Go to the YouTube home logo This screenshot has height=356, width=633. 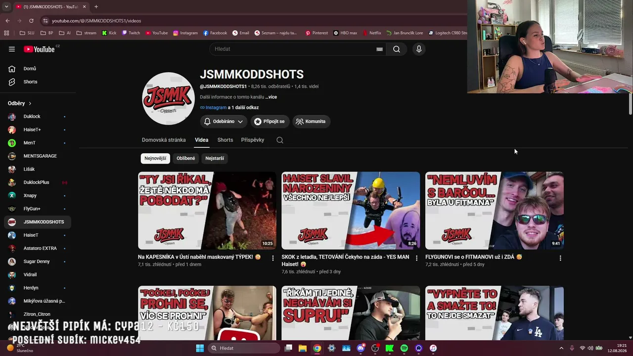coord(39,49)
